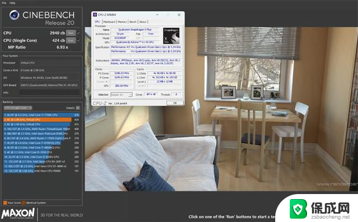Click the CPU-Z window title icon
The image size is (358, 222).
click(x=95, y=15)
